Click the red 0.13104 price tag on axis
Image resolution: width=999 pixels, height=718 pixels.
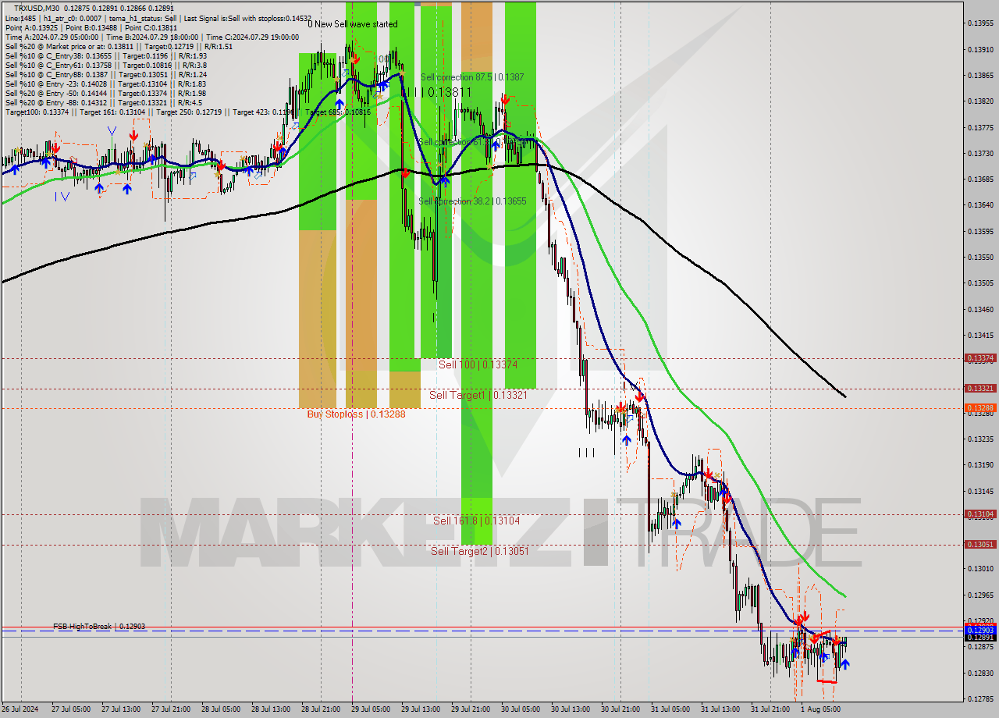pyautogui.click(x=980, y=514)
